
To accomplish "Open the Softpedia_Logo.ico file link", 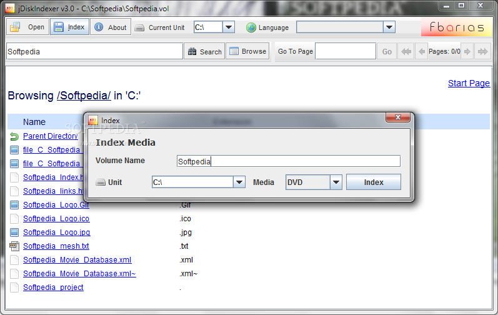I will (56, 219).
